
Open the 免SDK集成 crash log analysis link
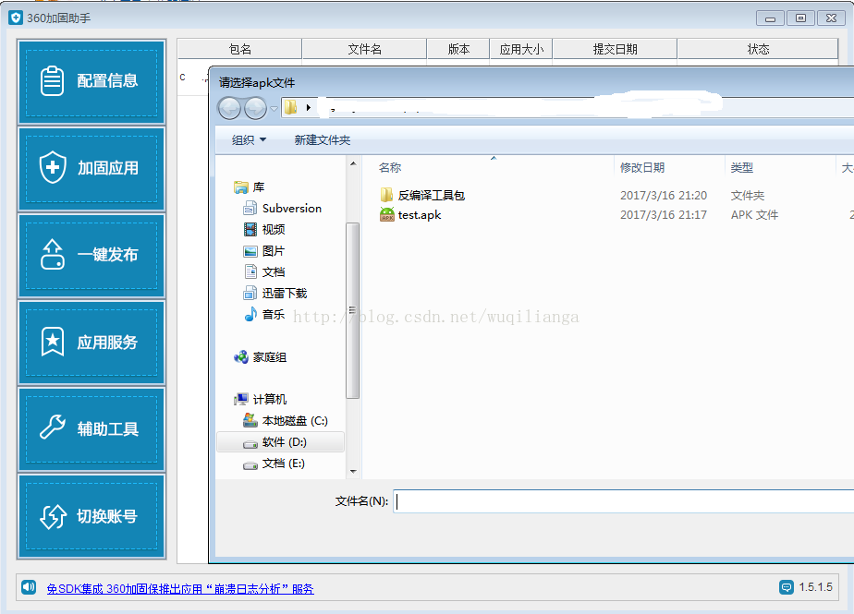180,589
